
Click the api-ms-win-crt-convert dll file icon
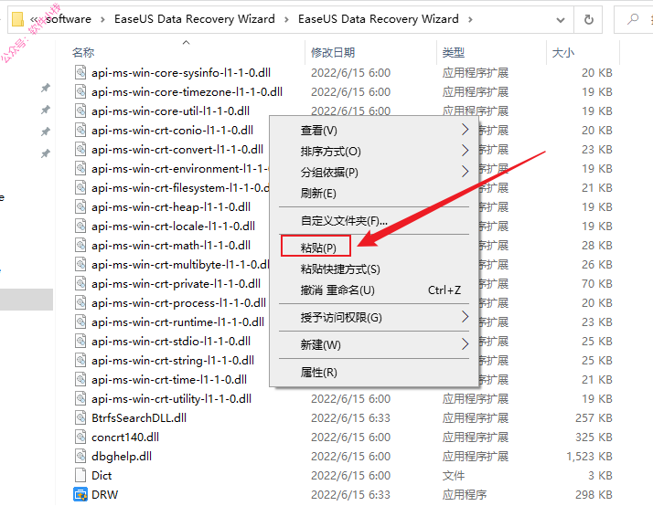tap(80, 149)
